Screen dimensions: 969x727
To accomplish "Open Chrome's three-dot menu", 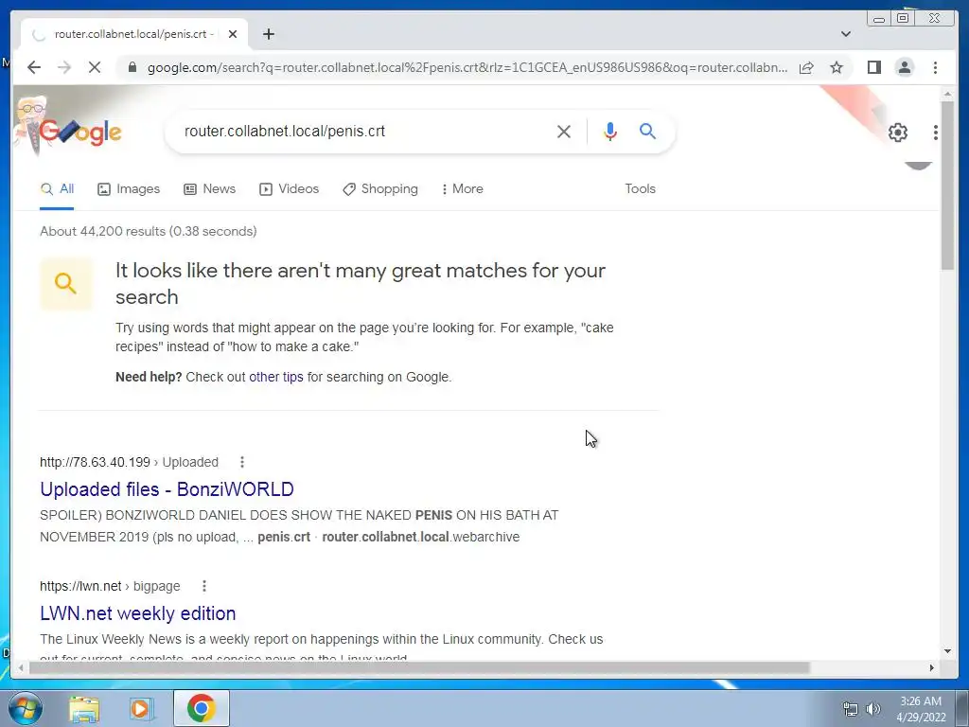I will pos(935,67).
